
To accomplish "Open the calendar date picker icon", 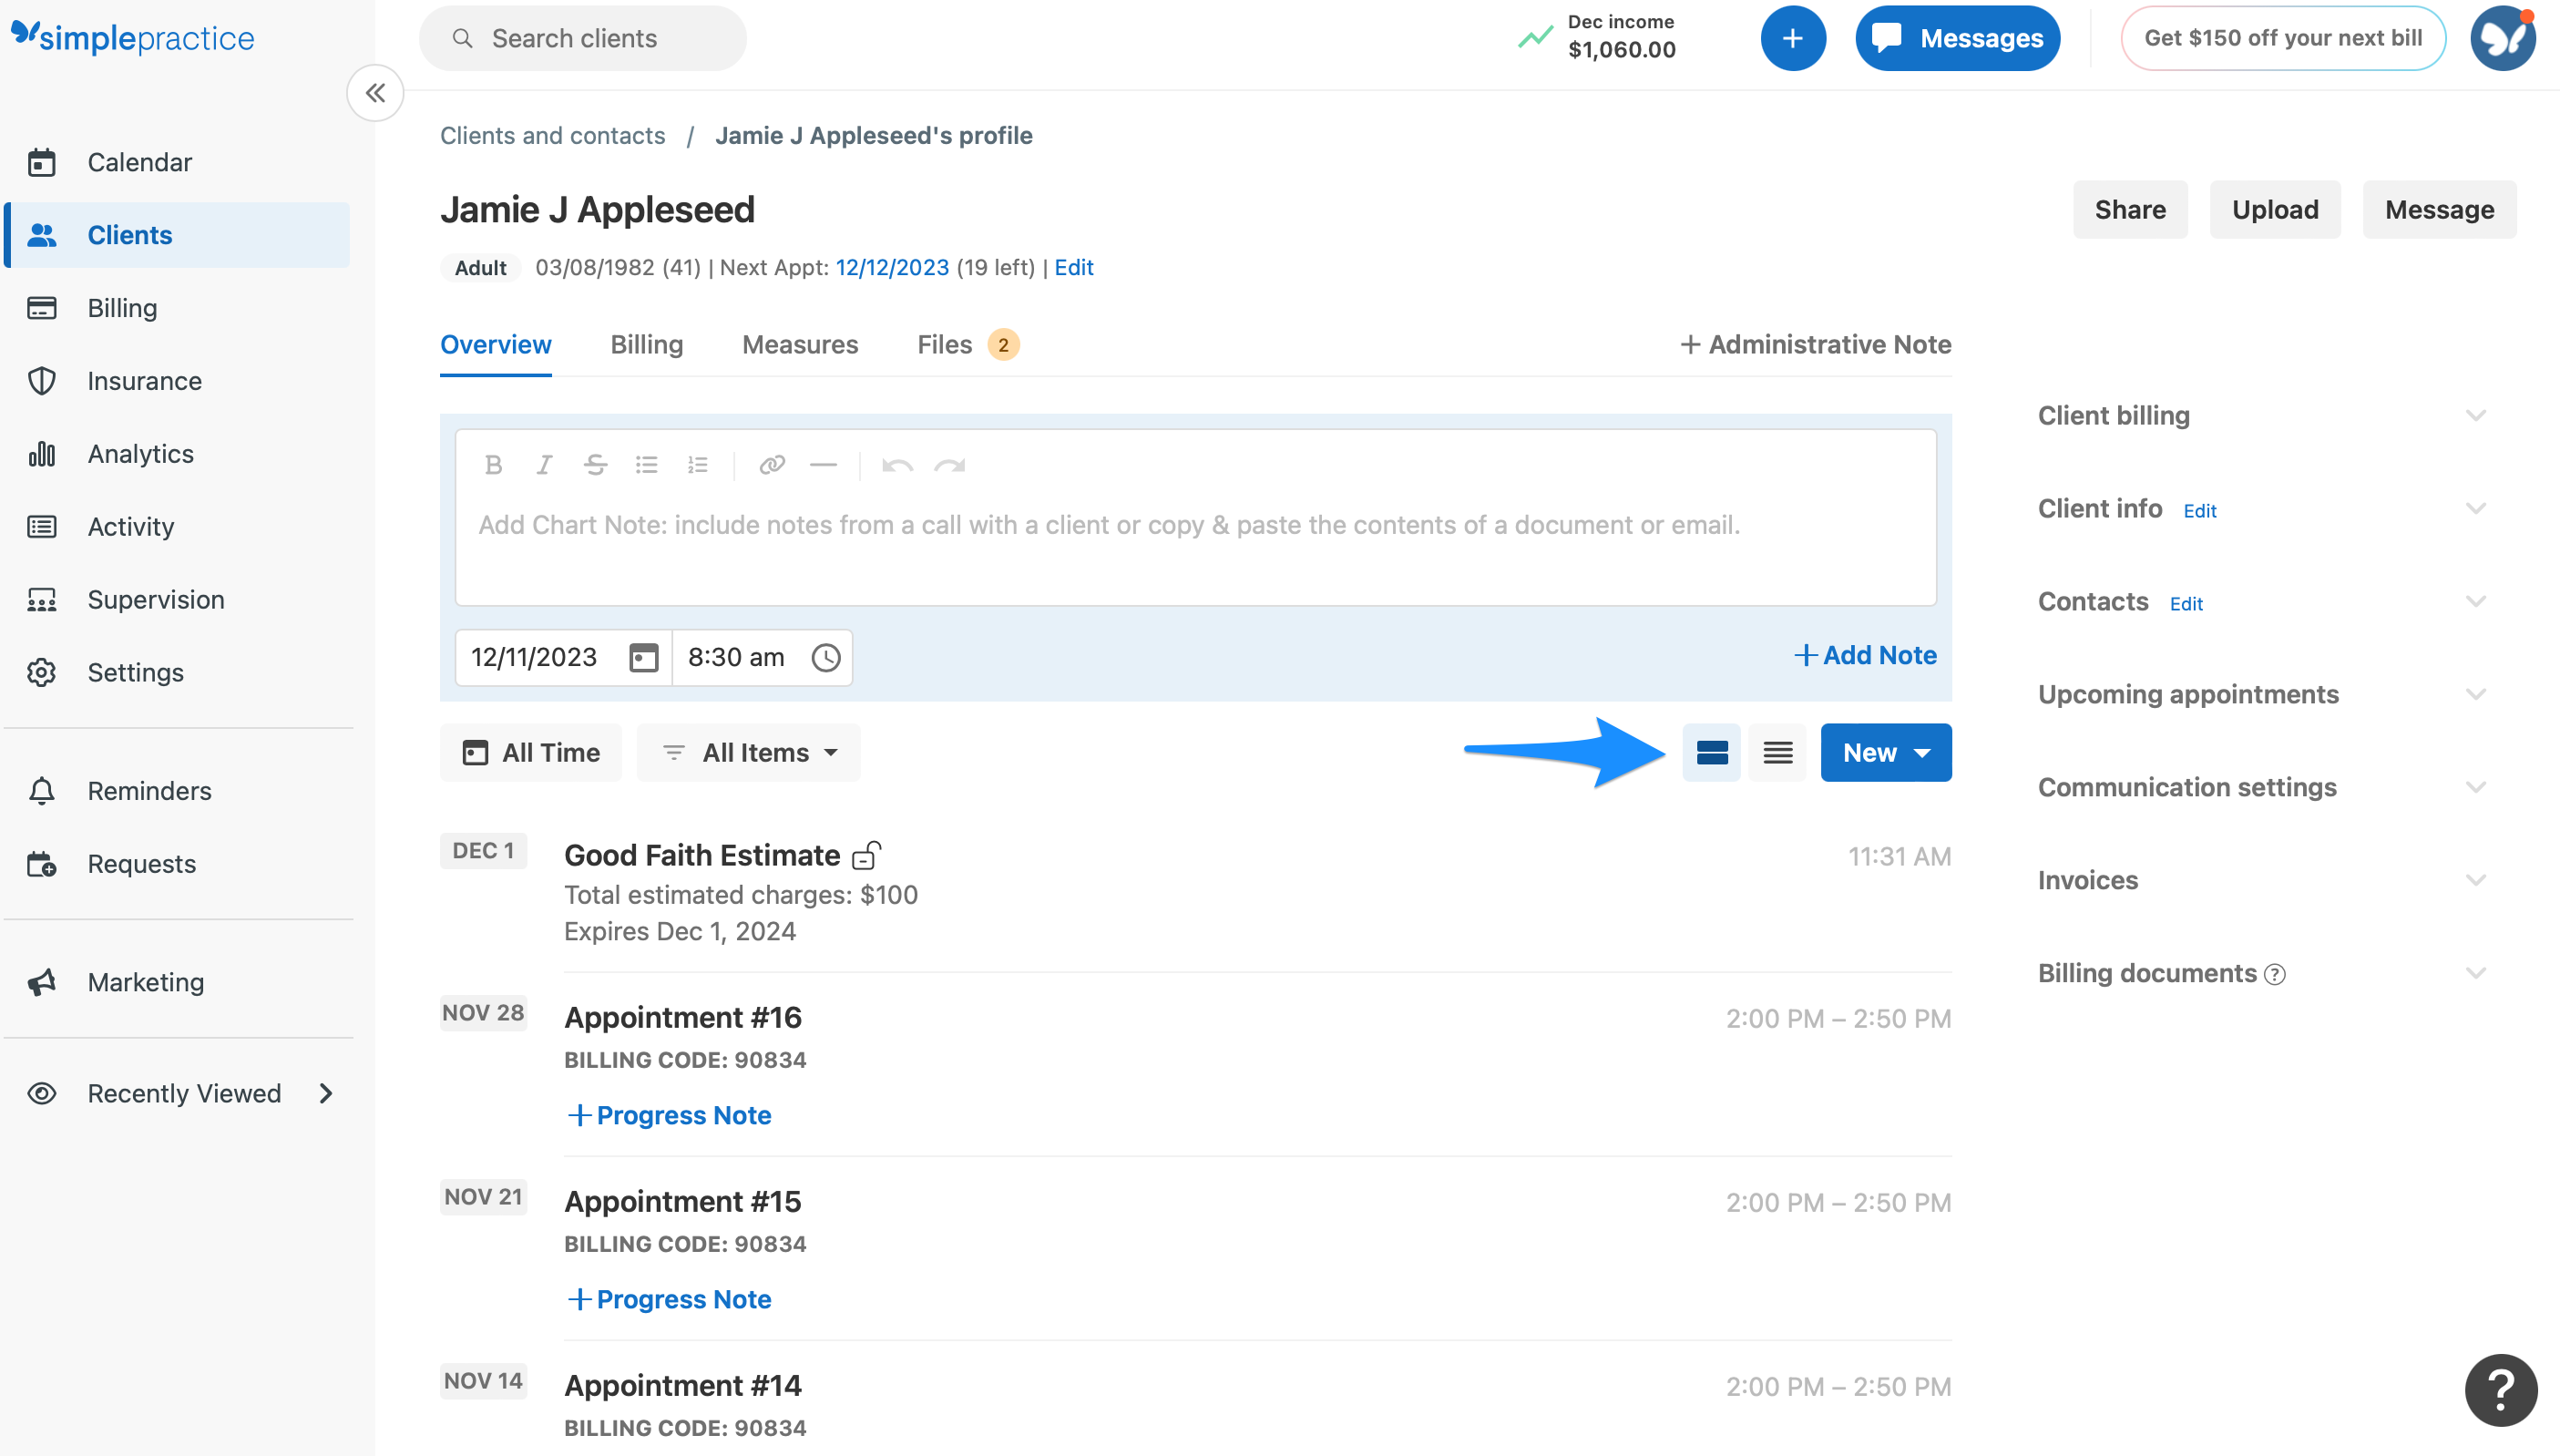I will [644, 657].
